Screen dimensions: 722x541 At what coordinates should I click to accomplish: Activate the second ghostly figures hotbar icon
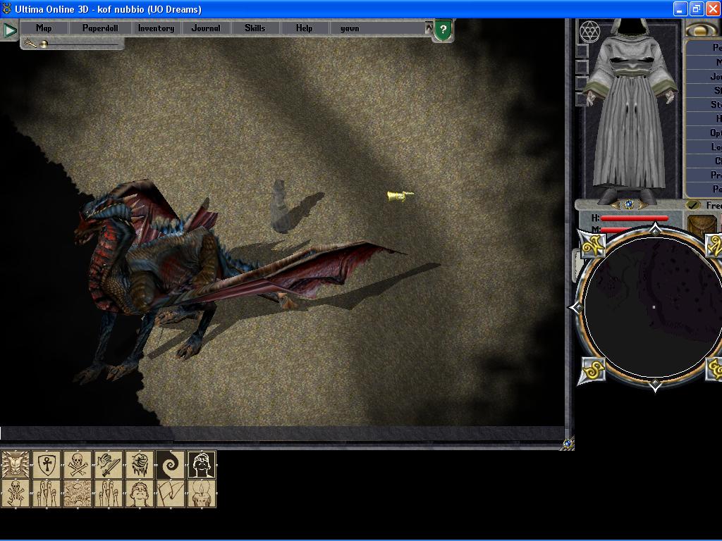pos(108,494)
